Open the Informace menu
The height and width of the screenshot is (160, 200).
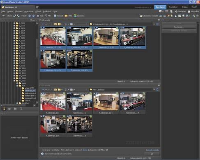[18, 11]
